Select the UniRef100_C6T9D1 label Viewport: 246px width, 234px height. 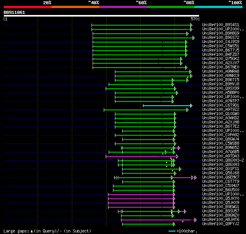(x=221, y=105)
